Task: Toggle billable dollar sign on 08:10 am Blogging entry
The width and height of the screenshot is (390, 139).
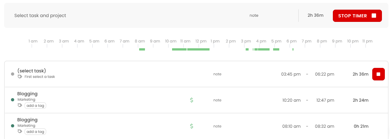Action: [x=191, y=126]
